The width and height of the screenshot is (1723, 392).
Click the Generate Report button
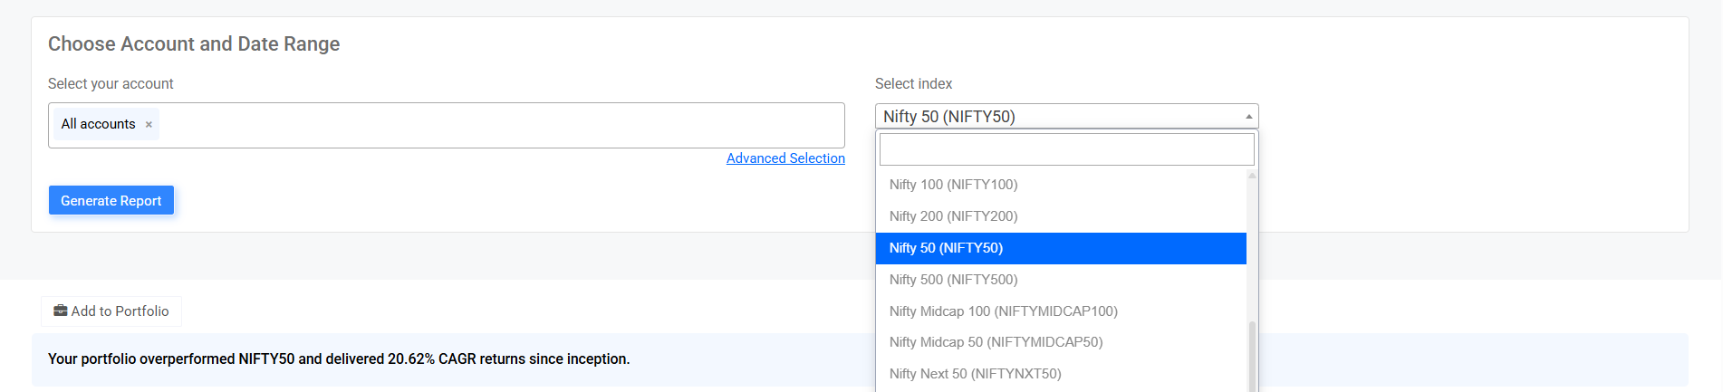[111, 200]
